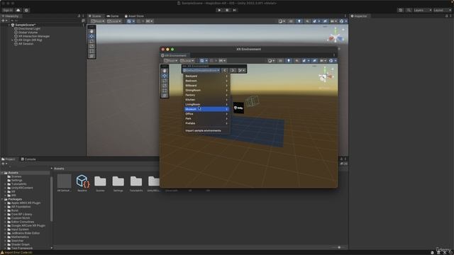Click the Project tree vertical scrollbar

[52, 200]
